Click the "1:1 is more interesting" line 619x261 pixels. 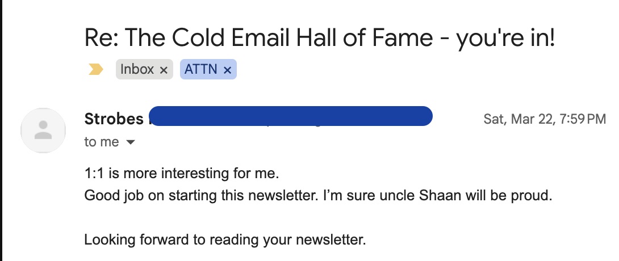(x=182, y=172)
